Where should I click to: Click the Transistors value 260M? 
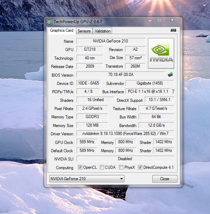pyautogui.click(x=135, y=66)
